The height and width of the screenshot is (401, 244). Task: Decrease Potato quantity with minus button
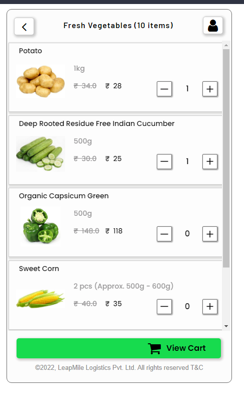click(164, 89)
